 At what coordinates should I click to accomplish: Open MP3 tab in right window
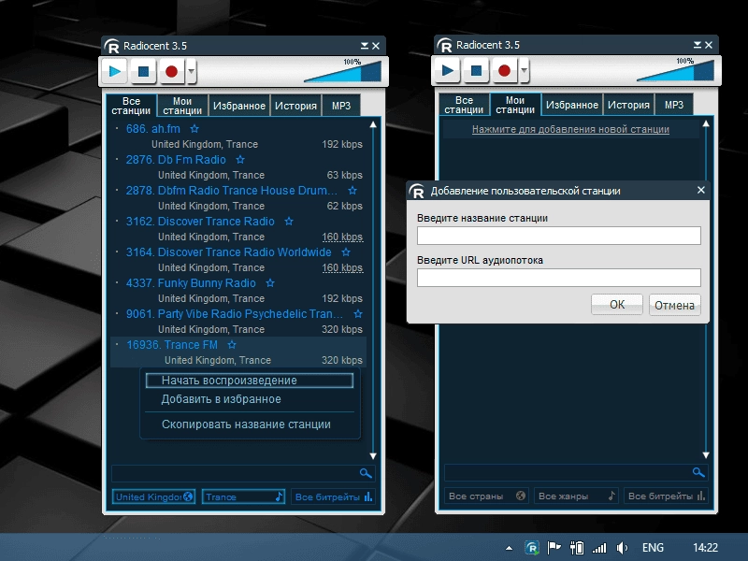(x=674, y=105)
